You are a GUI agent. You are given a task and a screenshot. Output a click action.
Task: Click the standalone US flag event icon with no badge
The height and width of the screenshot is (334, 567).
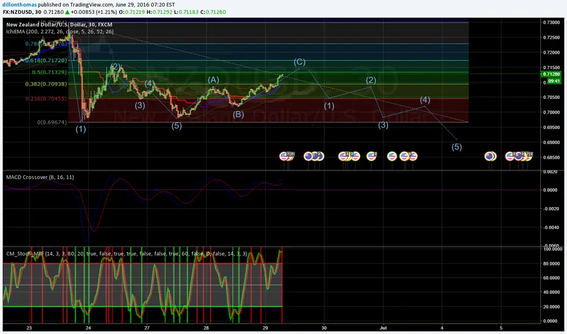tap(392, 156)
